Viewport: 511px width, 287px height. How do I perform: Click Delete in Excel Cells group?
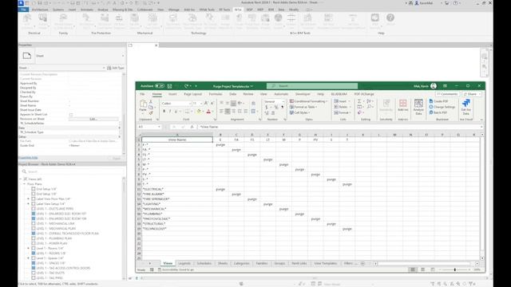tap(342, 107)
